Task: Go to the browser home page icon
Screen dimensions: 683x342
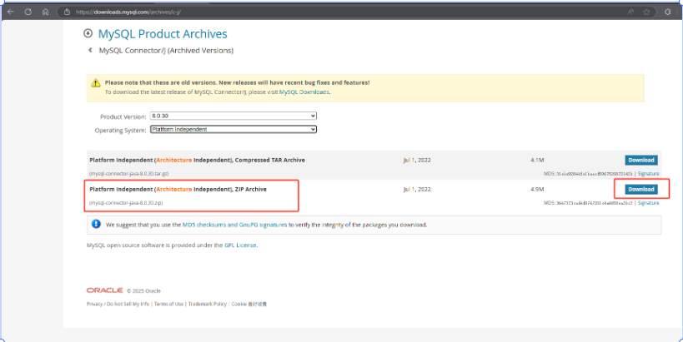Action: point(45,12)
